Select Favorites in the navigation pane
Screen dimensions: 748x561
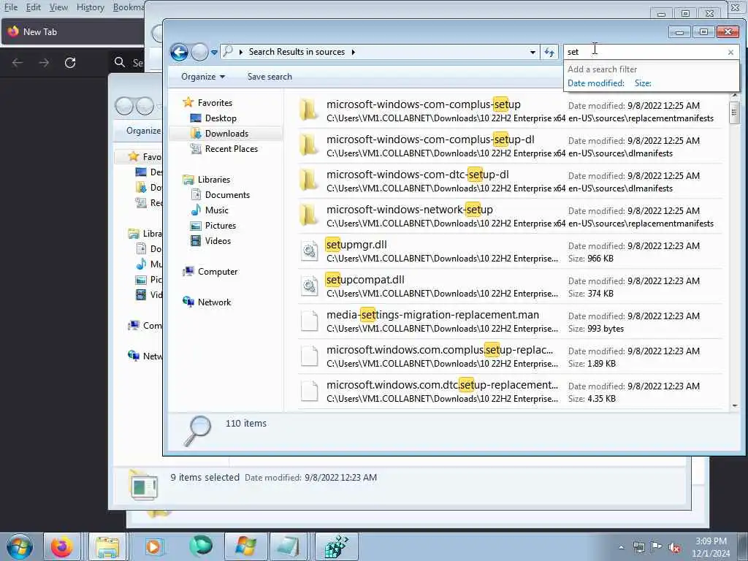point(215,102)
